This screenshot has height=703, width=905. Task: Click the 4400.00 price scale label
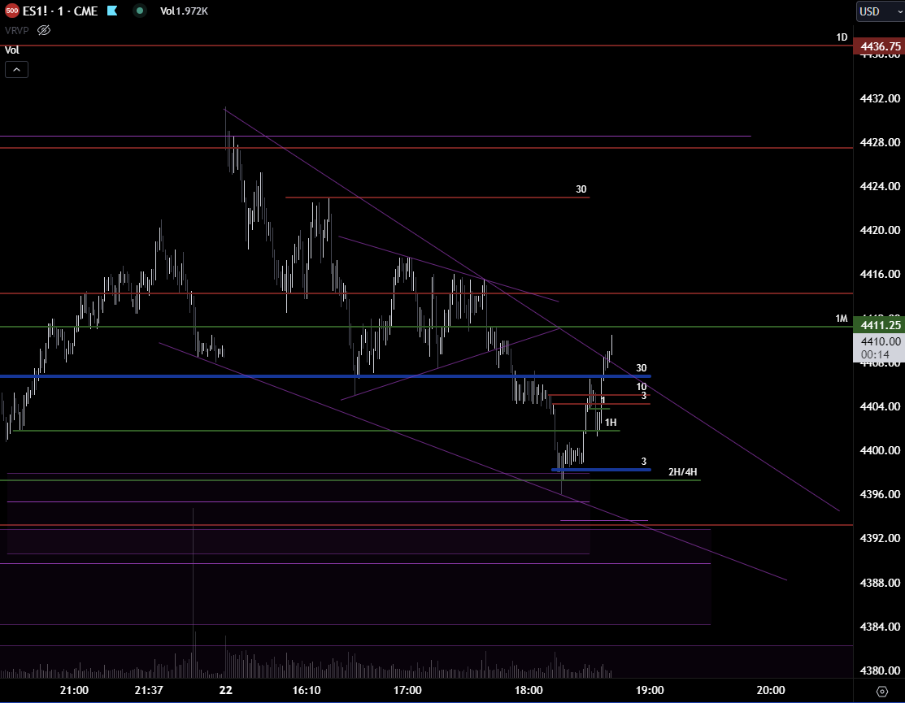click(x=880, y=450)
